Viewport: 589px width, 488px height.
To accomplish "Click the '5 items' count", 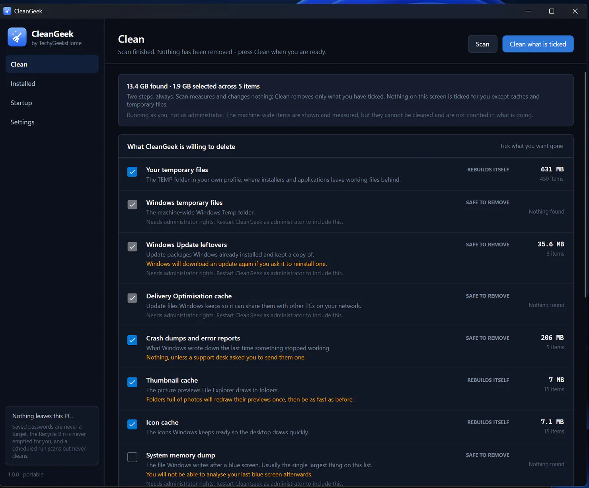I will pos(555,347).
